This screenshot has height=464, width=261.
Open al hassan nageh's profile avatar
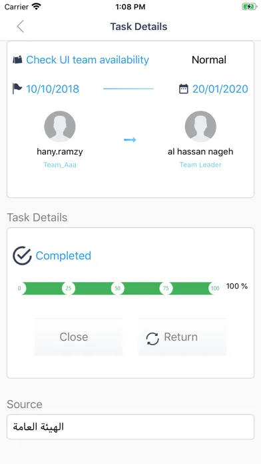point(200,127)
